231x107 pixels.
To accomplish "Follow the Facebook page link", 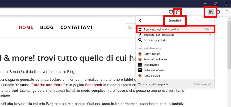I will click(x=94, y=85).
